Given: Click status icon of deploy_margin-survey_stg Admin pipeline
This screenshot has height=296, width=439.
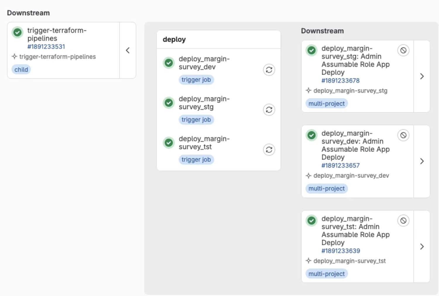Looking at the screenshot, I should (x=312, y=50).
